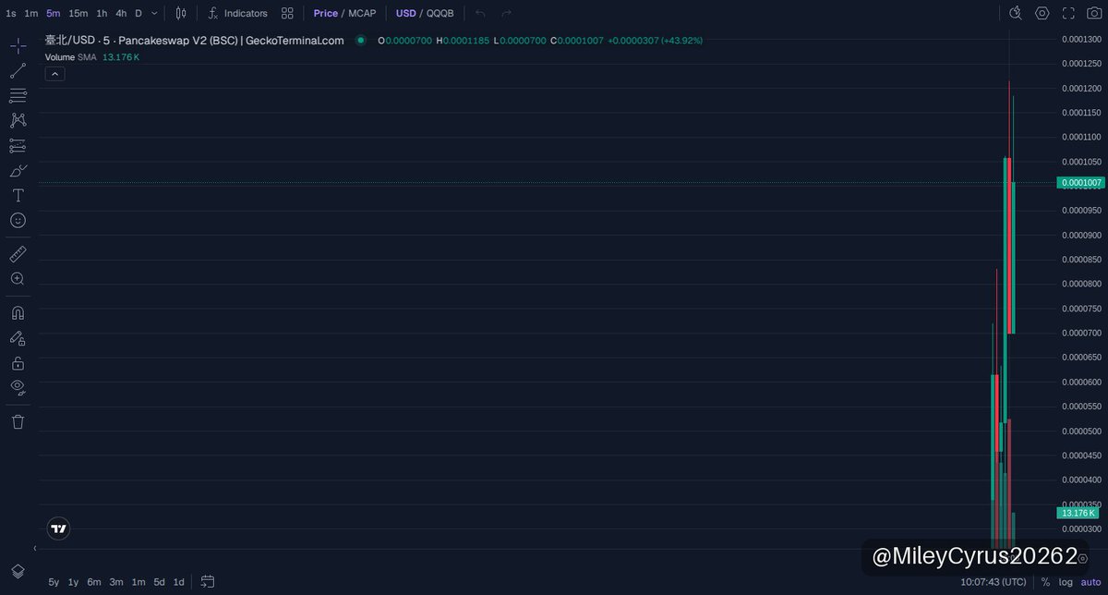Switch chart to MCAP mode

pyautogui.click(x=362, y=13)
